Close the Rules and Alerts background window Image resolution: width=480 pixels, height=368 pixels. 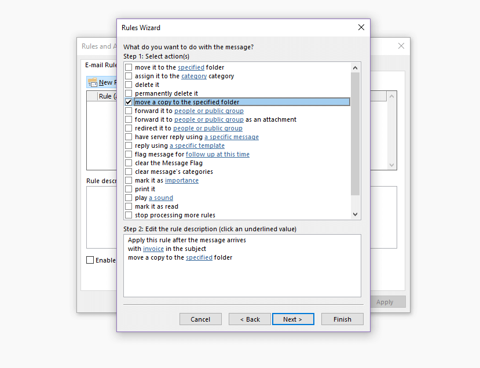click(x=401, y=46)
